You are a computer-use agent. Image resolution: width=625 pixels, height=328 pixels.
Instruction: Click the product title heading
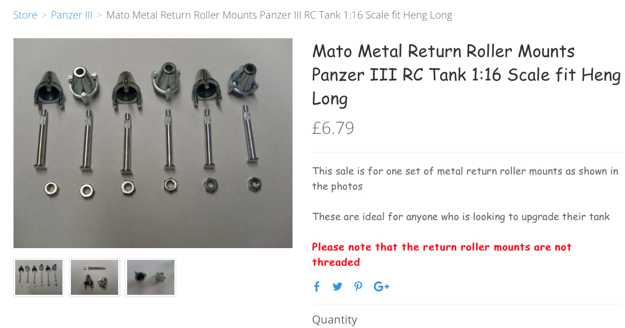pos(466,75)
